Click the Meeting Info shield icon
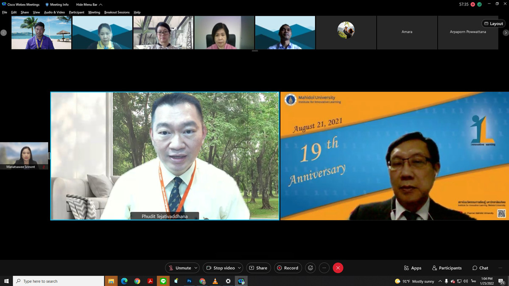 click(47, 5)
